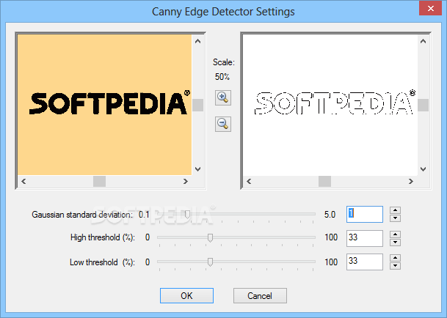Click the 50% scale value text
The height and width of the screenshot is (318, 447).
[222, 77]
